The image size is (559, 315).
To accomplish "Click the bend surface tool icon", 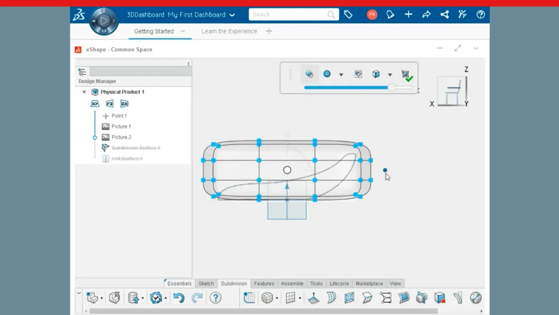I will (x=331, y=298).
